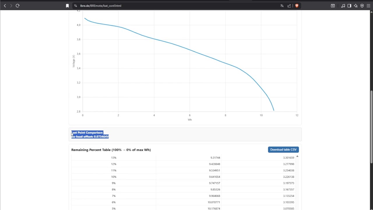Click the 3.103395 voltage value

point(288,202)
